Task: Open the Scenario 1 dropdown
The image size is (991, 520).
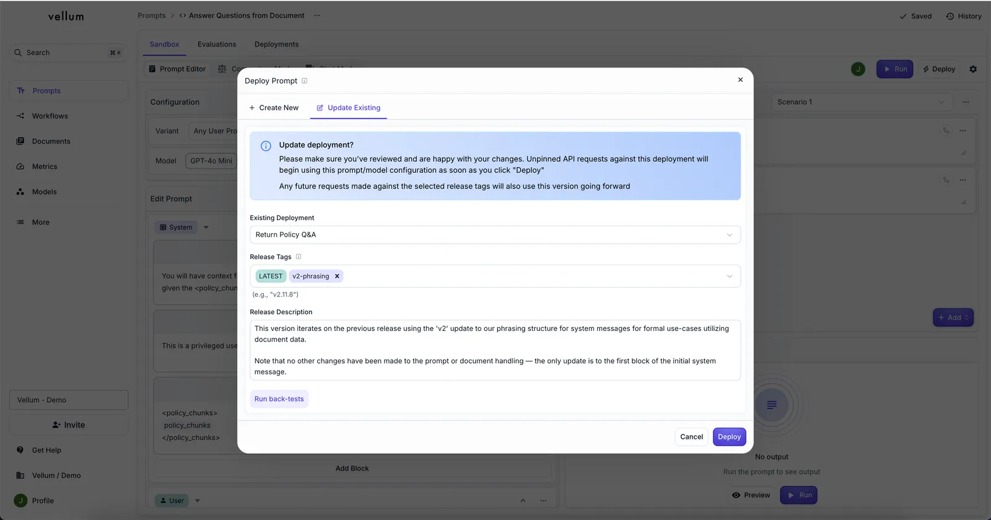Action: (862, 102)
